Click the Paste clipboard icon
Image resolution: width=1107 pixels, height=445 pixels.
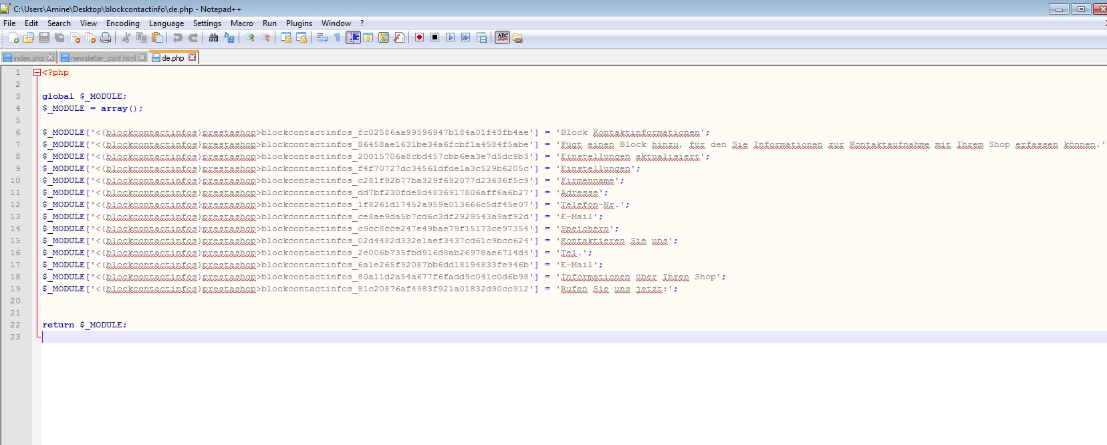(x=156, y=38)
